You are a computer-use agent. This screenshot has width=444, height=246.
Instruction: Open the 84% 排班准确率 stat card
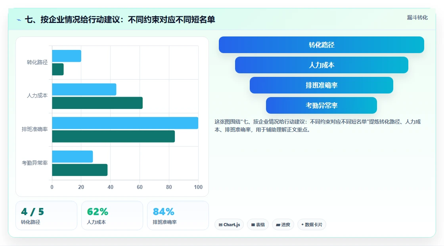tap(178, 215)
